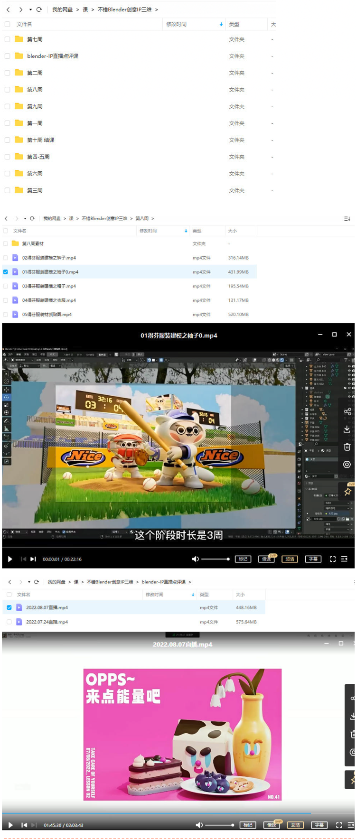The width and height of the screenshot is (356, 839).
Task: Open the 第八周素材 folder icon
Action: coord(15,243)
